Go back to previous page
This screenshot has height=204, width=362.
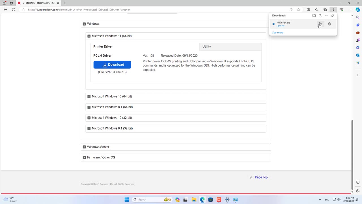pos(5,10)
